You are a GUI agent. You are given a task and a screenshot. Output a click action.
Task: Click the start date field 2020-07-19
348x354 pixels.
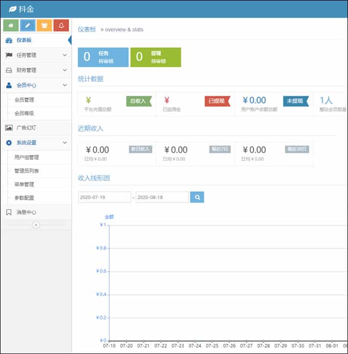click(104, 197)
